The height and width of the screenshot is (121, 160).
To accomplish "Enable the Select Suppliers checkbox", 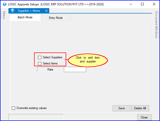I will tap(39, 58).
